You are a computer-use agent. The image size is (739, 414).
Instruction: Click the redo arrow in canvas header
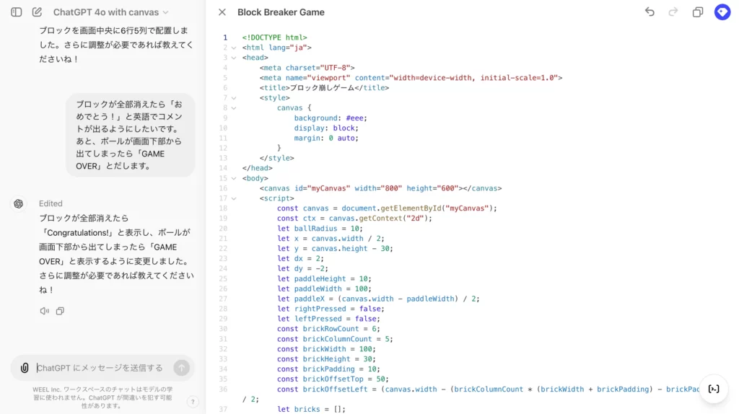(x=673, y=12)
